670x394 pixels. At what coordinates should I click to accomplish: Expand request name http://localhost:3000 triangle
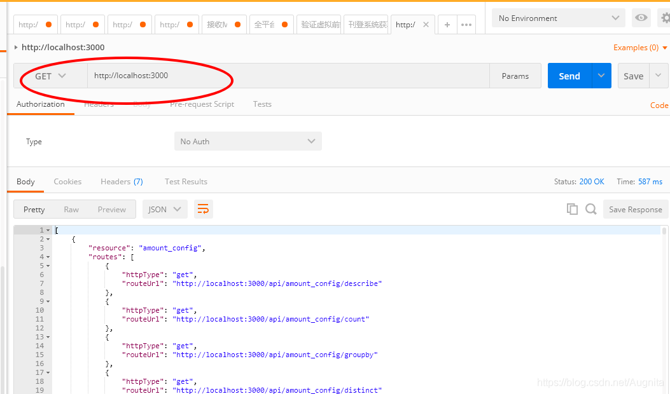[x=16, y=47]
